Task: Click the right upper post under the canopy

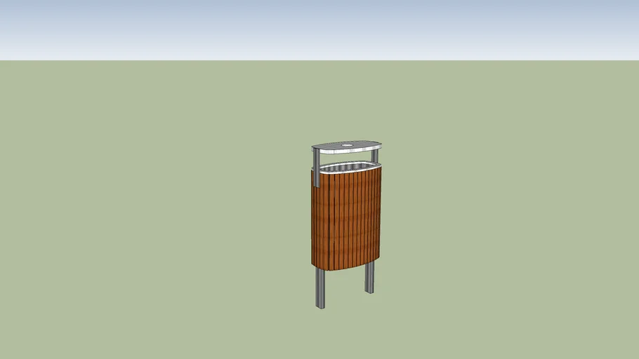Action: coord(377,155)
